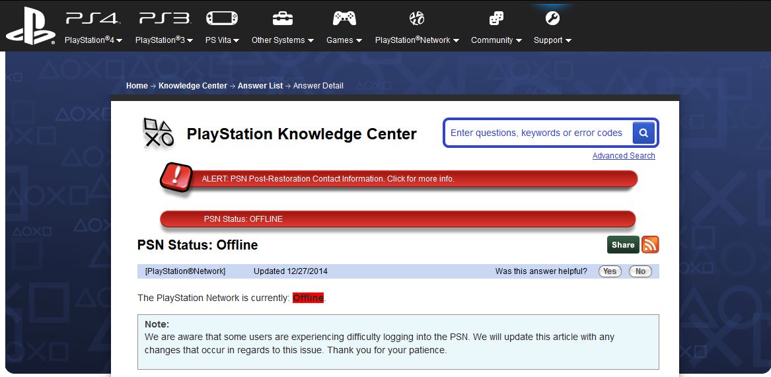The image size is (771, 377).
Task: Click the PlayStation Network globe icon
Action: pyautogui.click(x=416, y=18)
